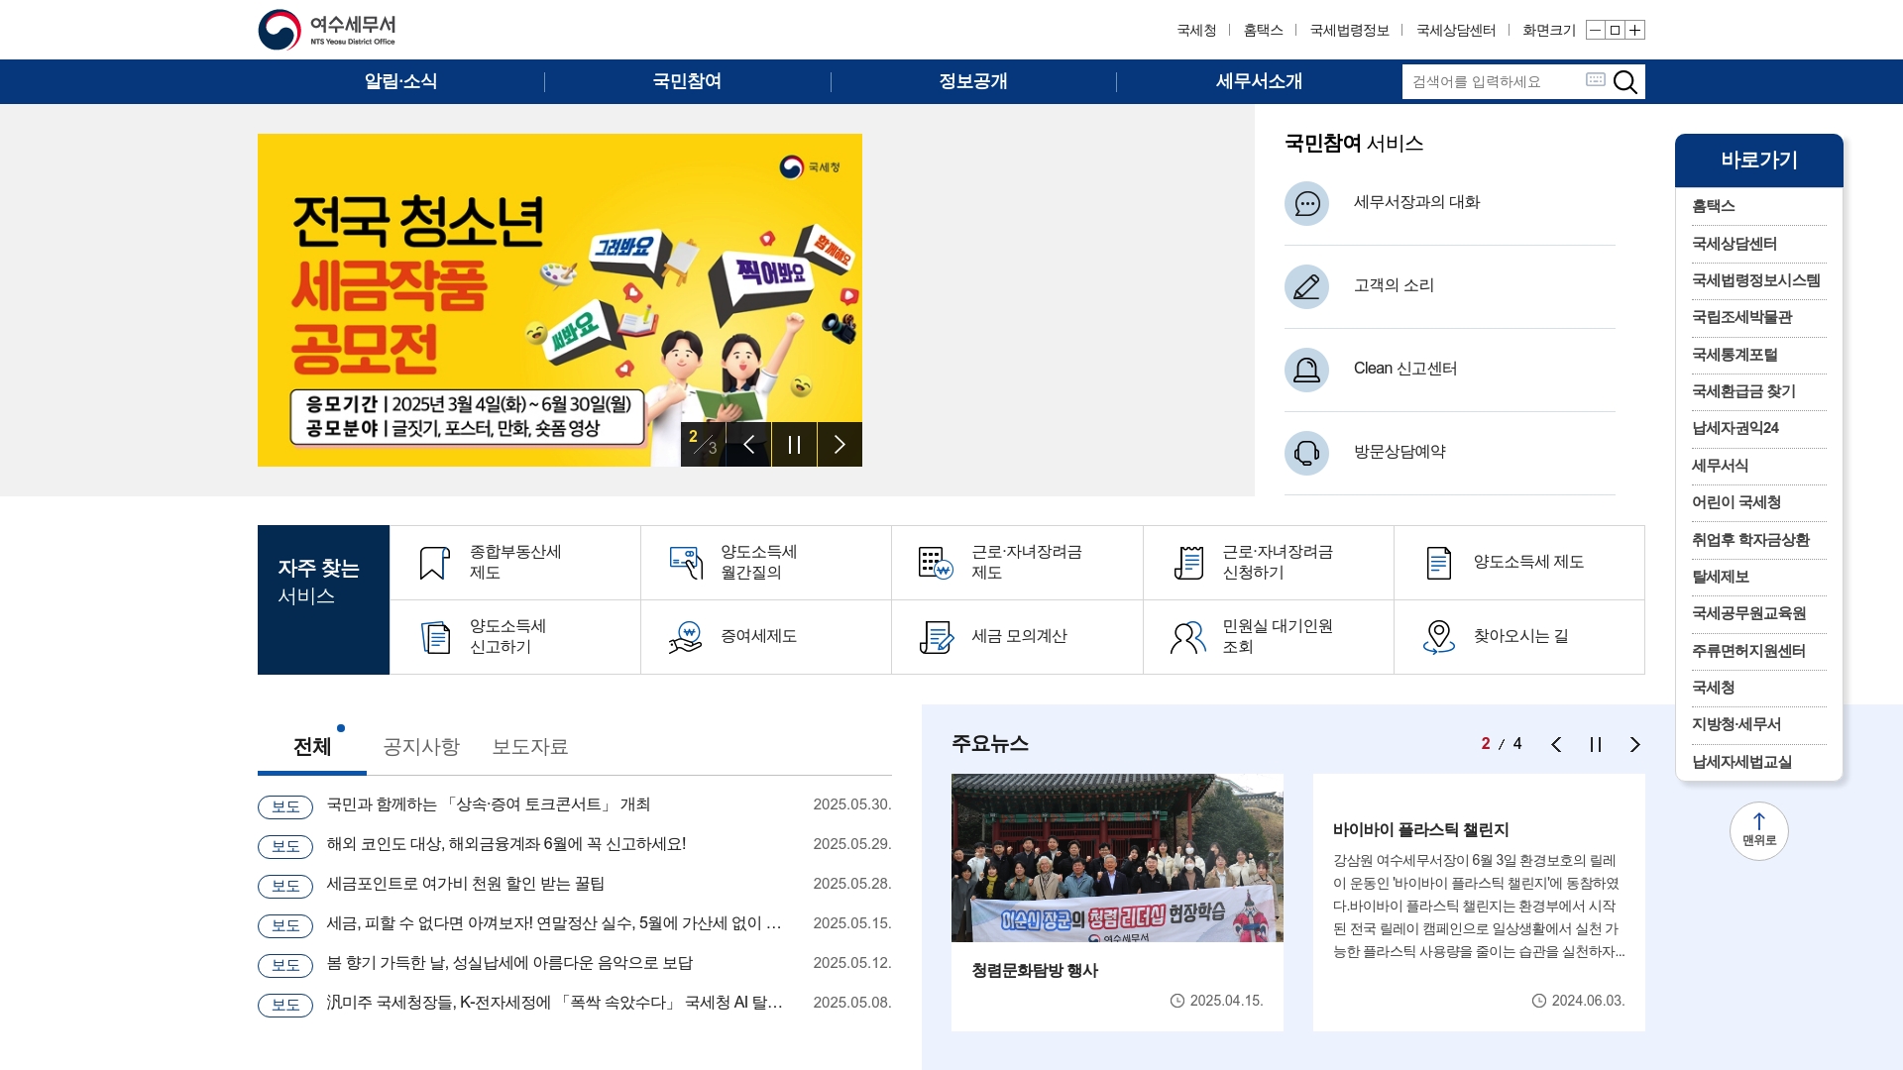Click the 양도소득세 제도 document icon
Image resolution: width=1903 pixels, height=1070 pixels.
(1438, 563)
